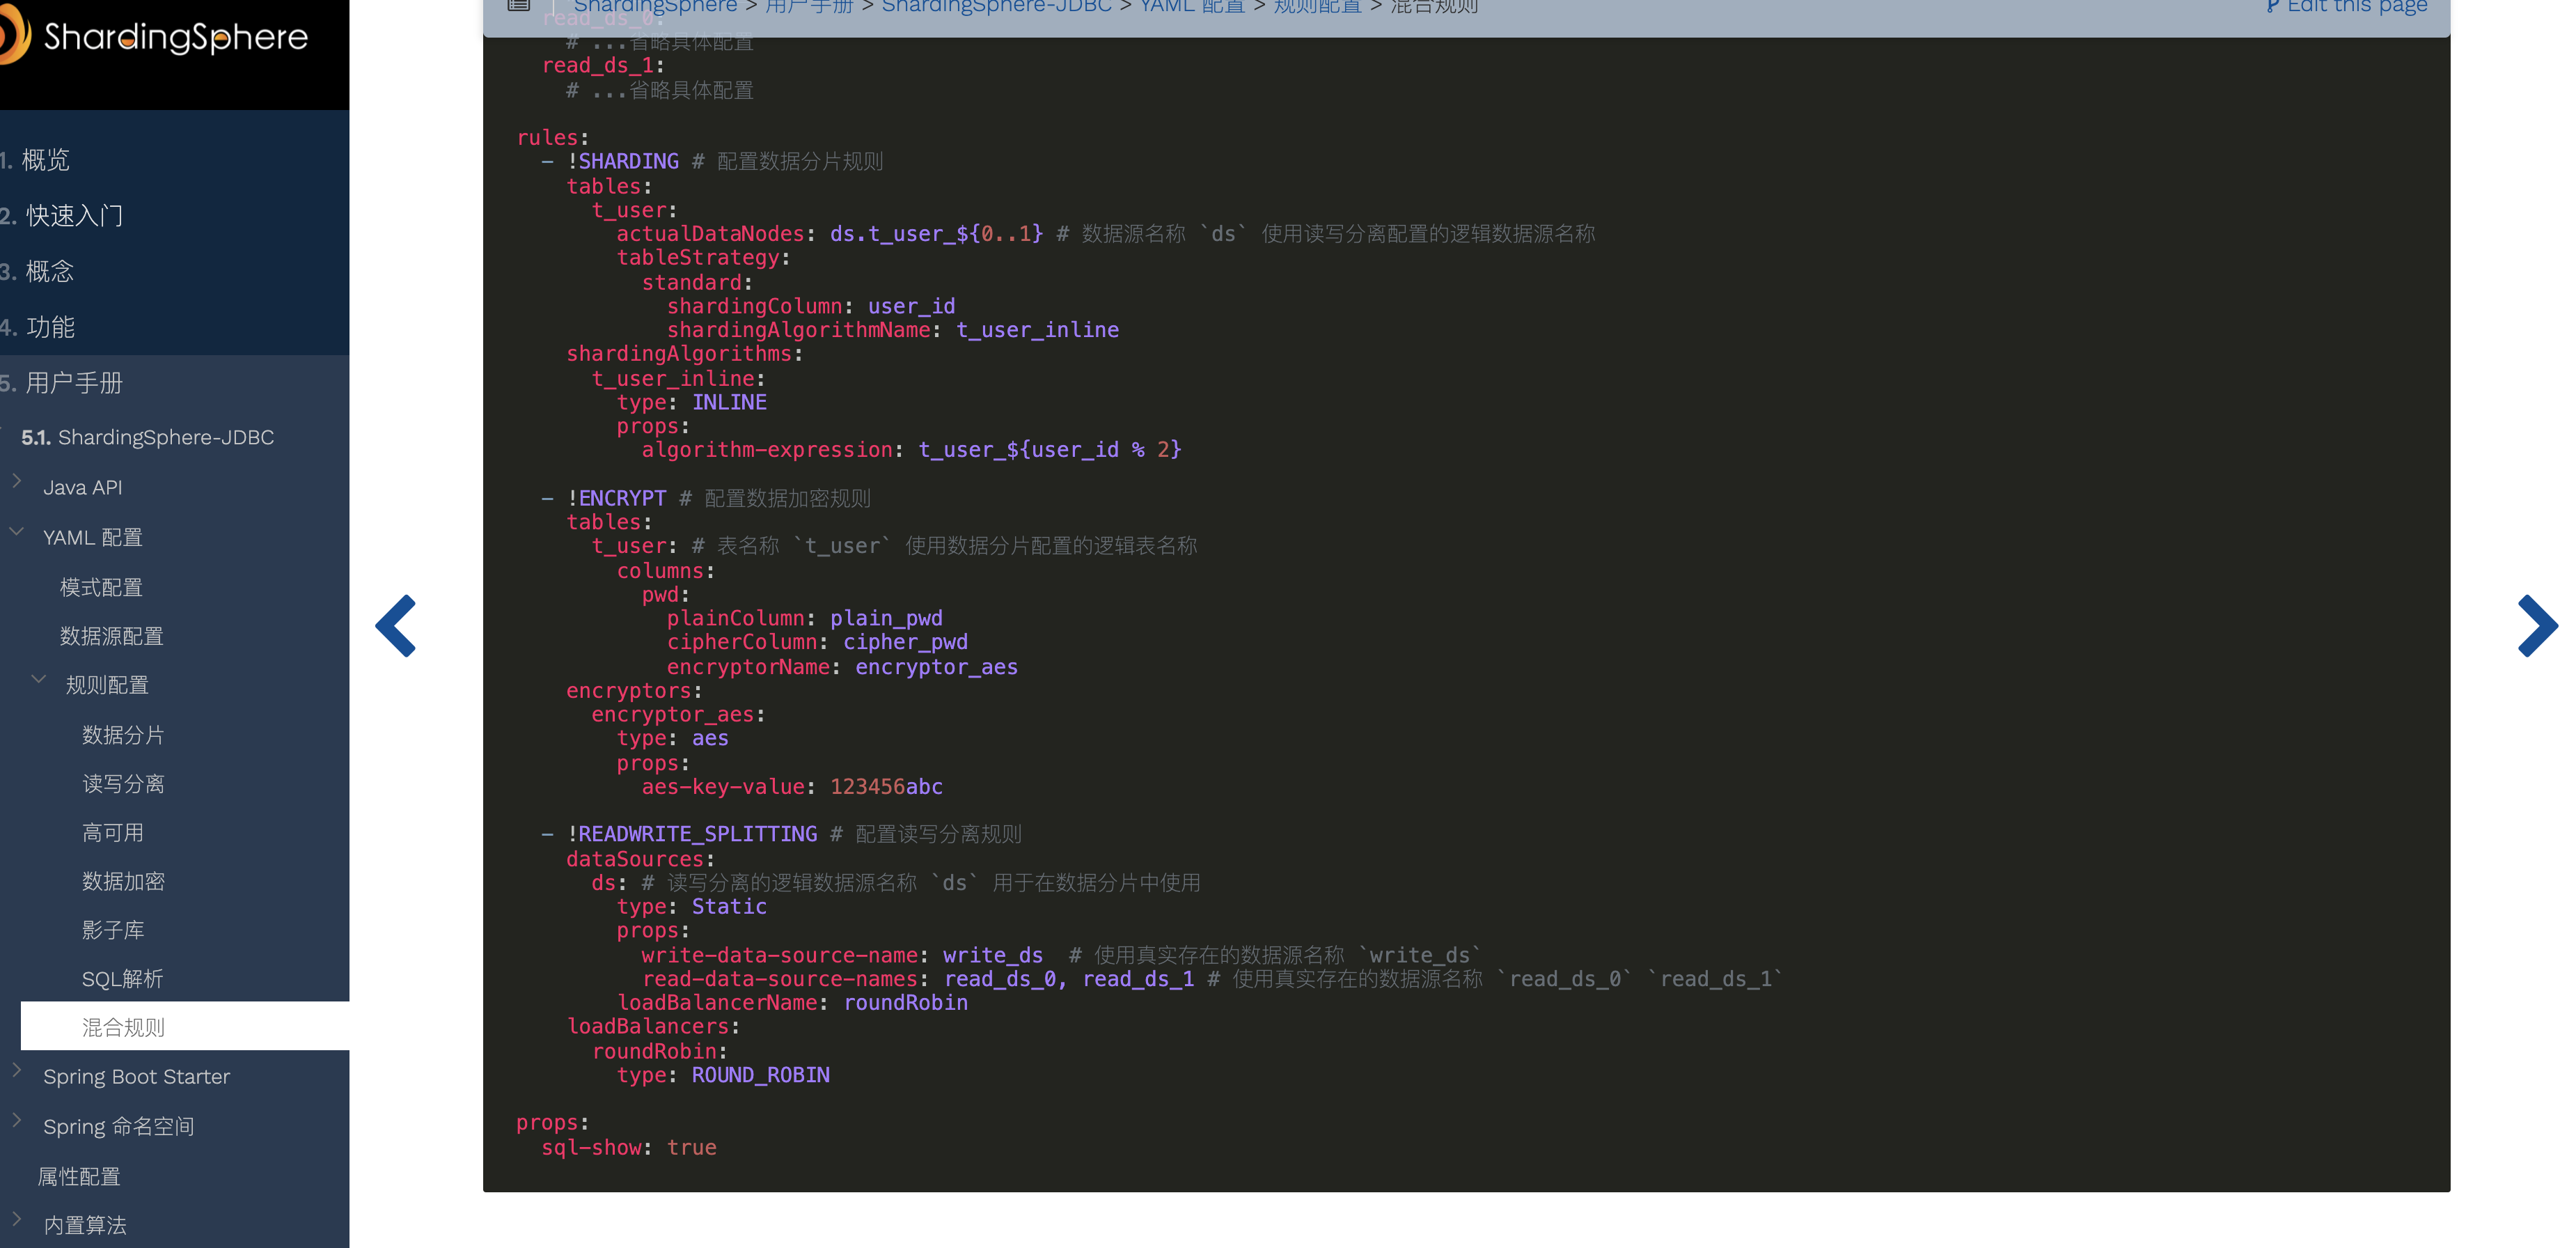Click 规则配置 breadcrumb link
This screenshot has width=2576, height=1248.
(x=1317, y=6)
